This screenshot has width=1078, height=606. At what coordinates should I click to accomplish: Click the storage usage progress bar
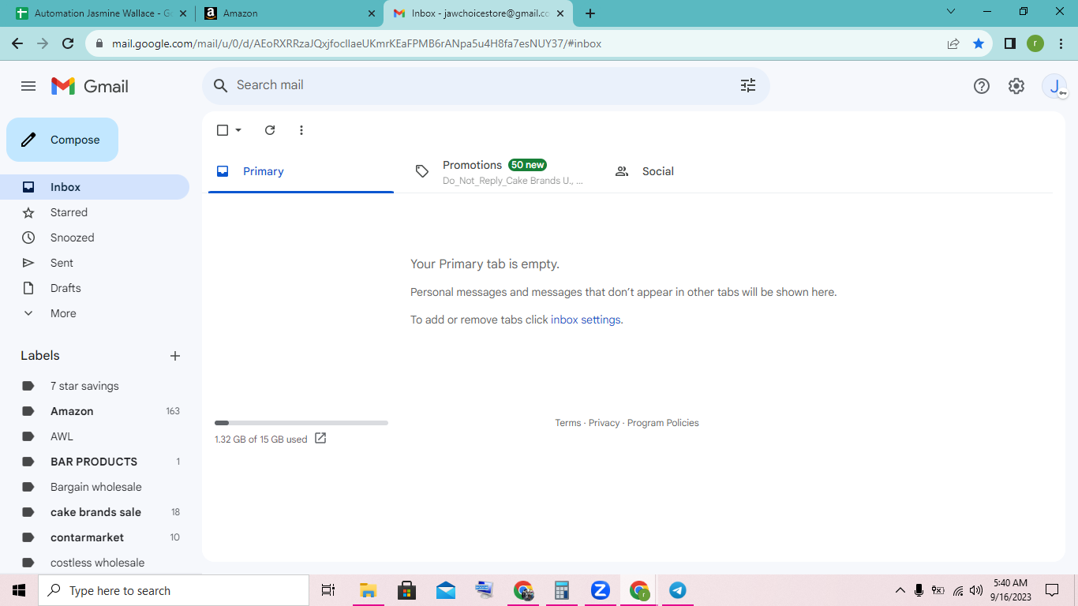coord(301,423)
